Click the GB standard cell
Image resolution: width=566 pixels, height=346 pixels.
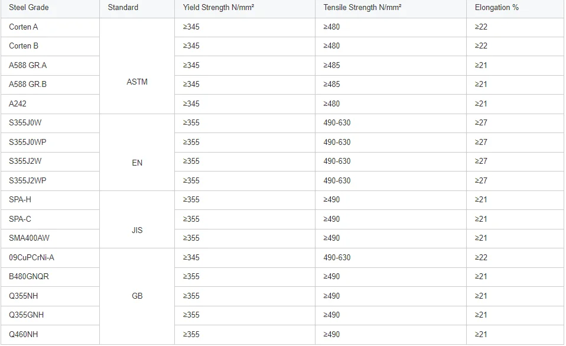137,296
